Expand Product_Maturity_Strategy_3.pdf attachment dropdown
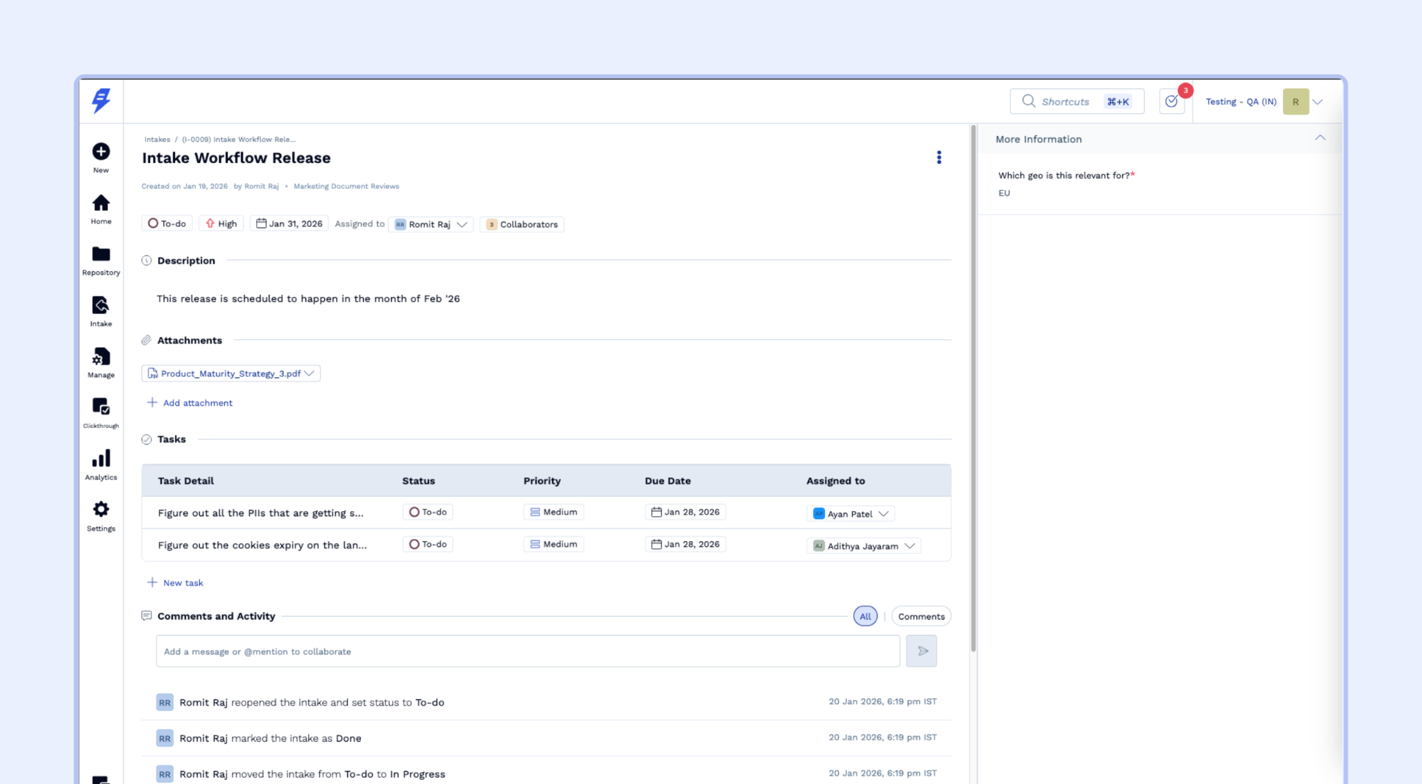Image resolution: width=1422 pixels, height=784 pixels. tap(309, 373)
